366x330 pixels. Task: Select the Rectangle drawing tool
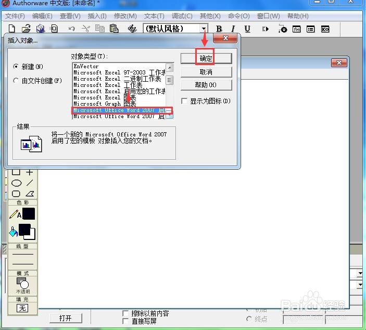pyautogui.click(x=16, y=172)
